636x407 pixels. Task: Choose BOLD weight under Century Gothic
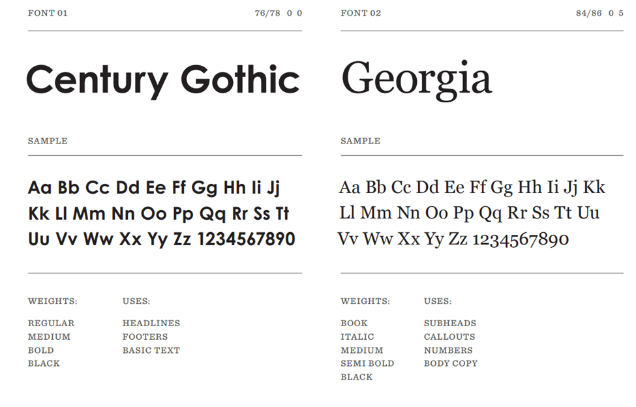tap(40, 350)
